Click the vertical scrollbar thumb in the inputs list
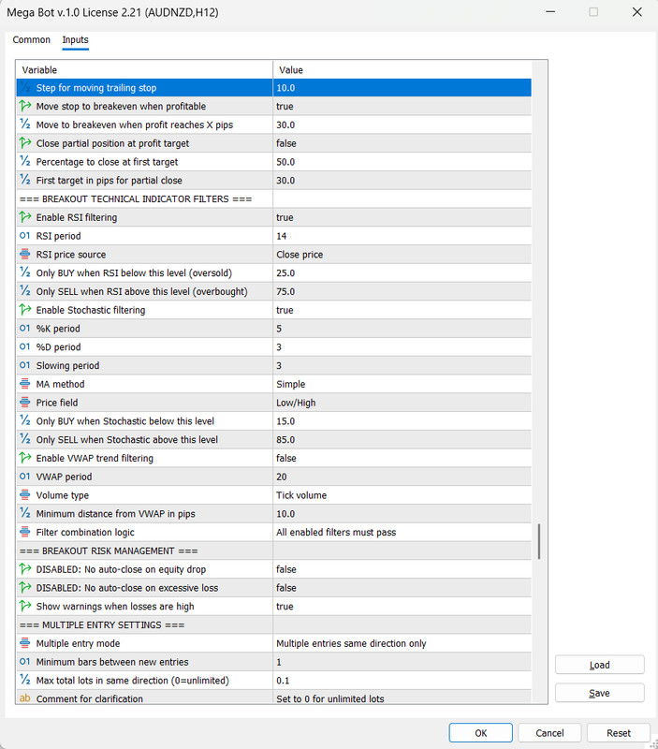The width and height of the screenshot is (658, 749). click(539, 541)
